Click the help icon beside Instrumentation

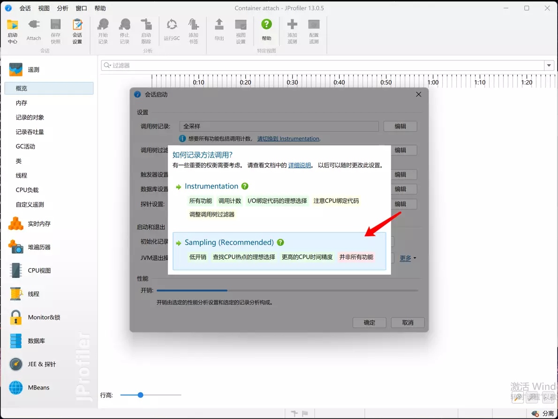coord(245,187)
